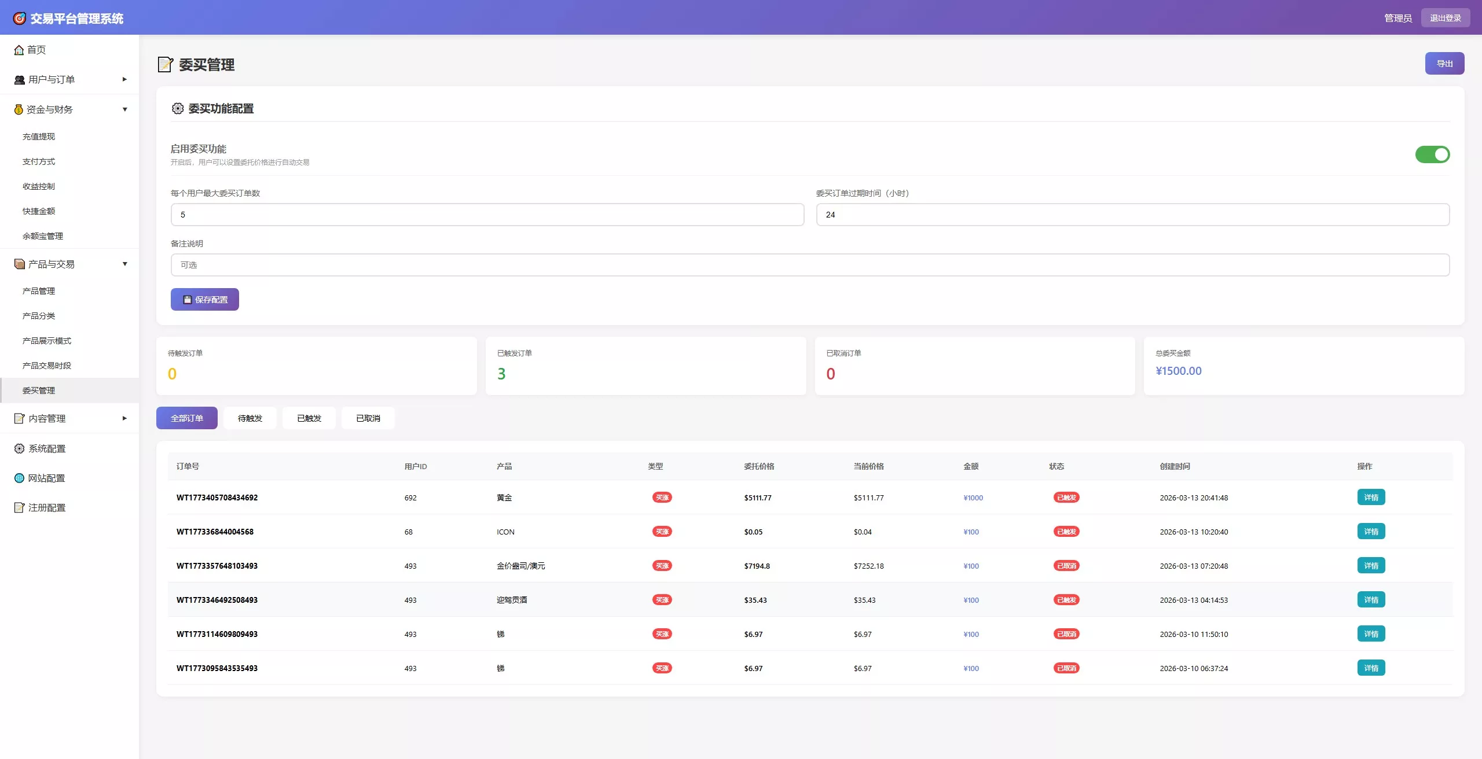1482x759 pixels.
Task: Click the box icon for 产品与交易
Action: 20,264
